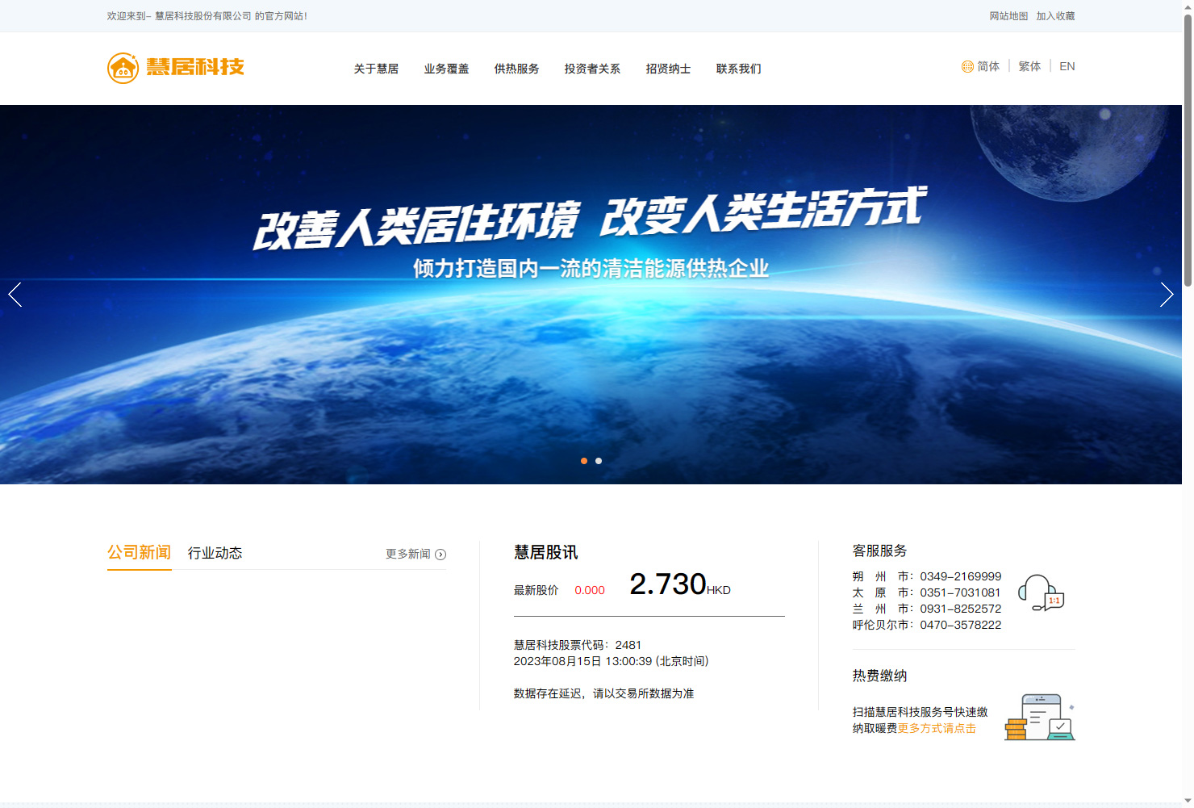The width and height of the screenshot is (1194, 808).
Task: Click the 慧居科技 logo
Action: point(176,68)
